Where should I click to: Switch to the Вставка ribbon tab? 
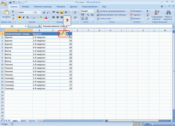(x=26, y=6)
